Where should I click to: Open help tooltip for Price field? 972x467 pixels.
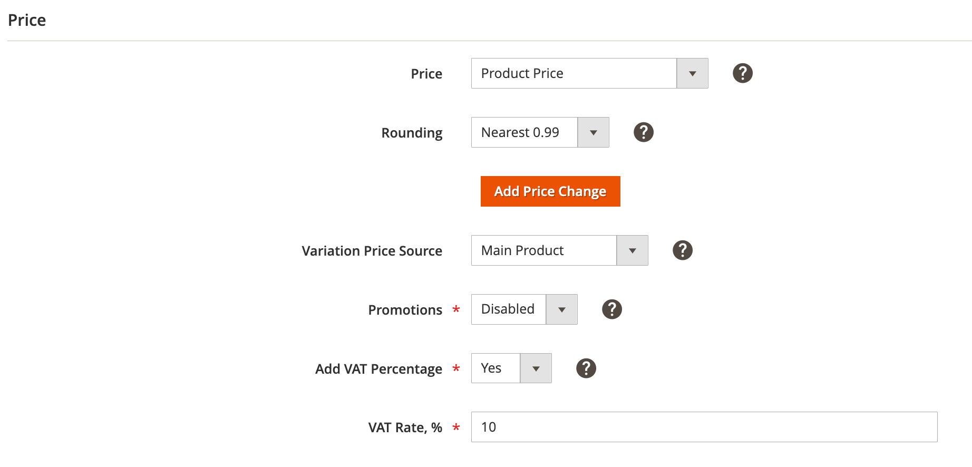pyautogui.click(x=742, y=73)
